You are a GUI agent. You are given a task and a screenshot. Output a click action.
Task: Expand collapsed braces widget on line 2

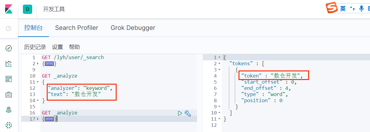pos(49,64)
